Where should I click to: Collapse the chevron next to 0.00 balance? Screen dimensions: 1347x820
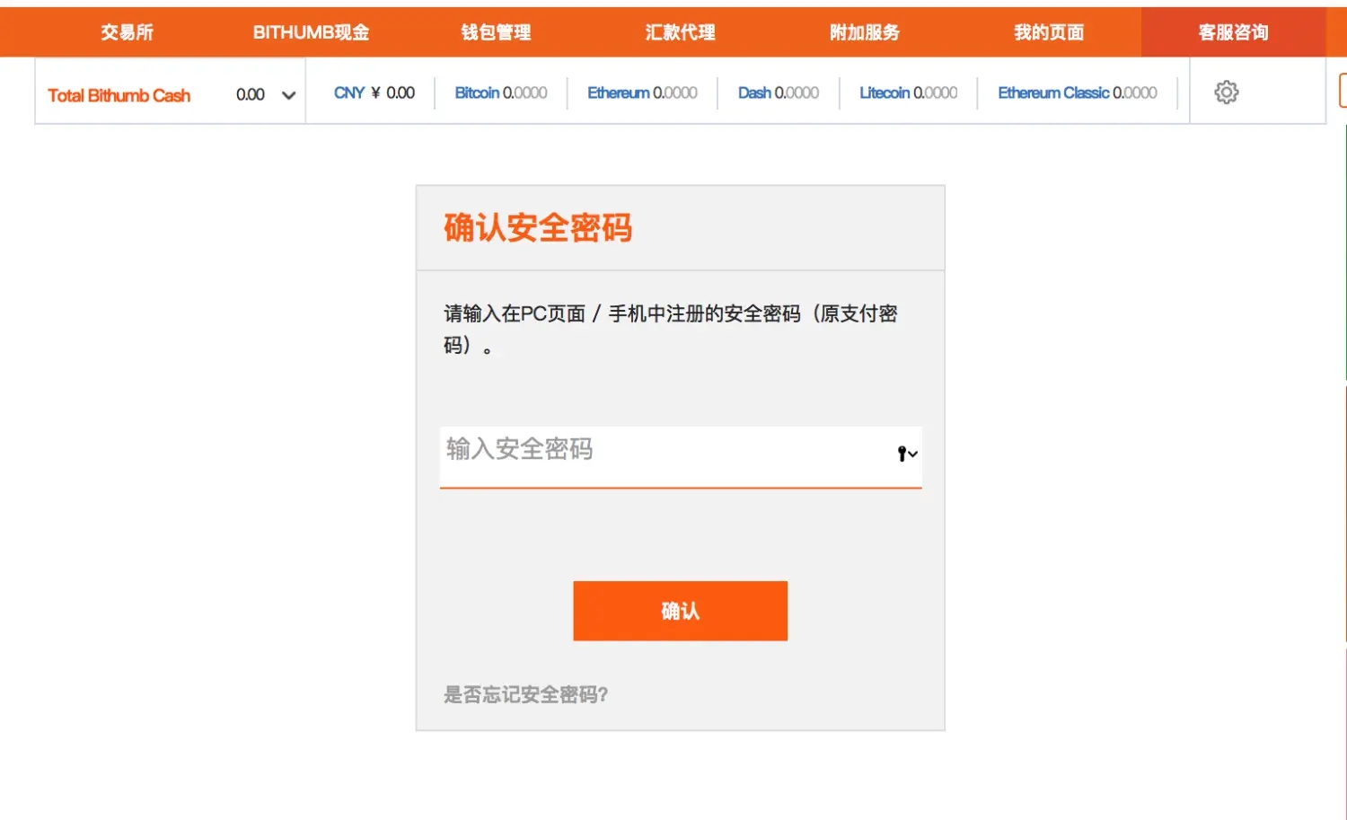(x=287, y=93)
